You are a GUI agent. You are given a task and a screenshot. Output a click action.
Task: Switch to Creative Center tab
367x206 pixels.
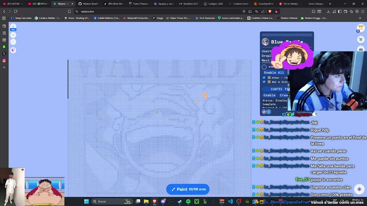(x=239, y=4)
